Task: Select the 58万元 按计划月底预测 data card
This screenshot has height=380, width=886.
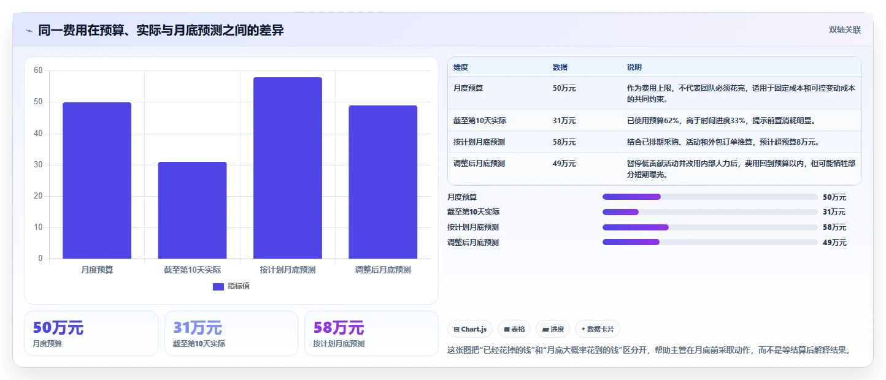Action: tap(371, 333)
